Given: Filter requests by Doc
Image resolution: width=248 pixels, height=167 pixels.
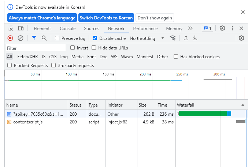Looking at the screenshot, I should pyautogui.click(x=103, y=57).
